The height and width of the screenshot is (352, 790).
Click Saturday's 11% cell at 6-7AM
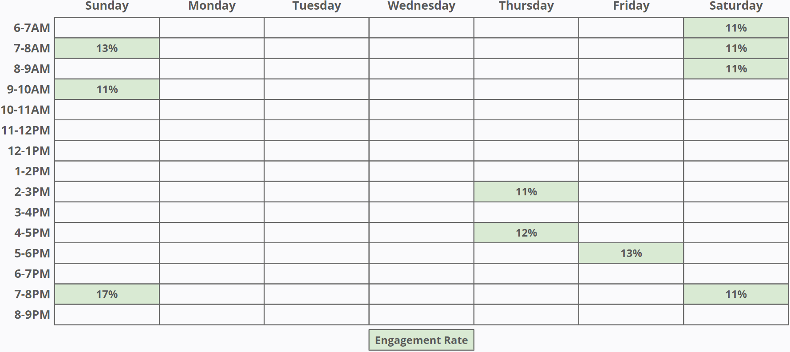coord(736,28)
